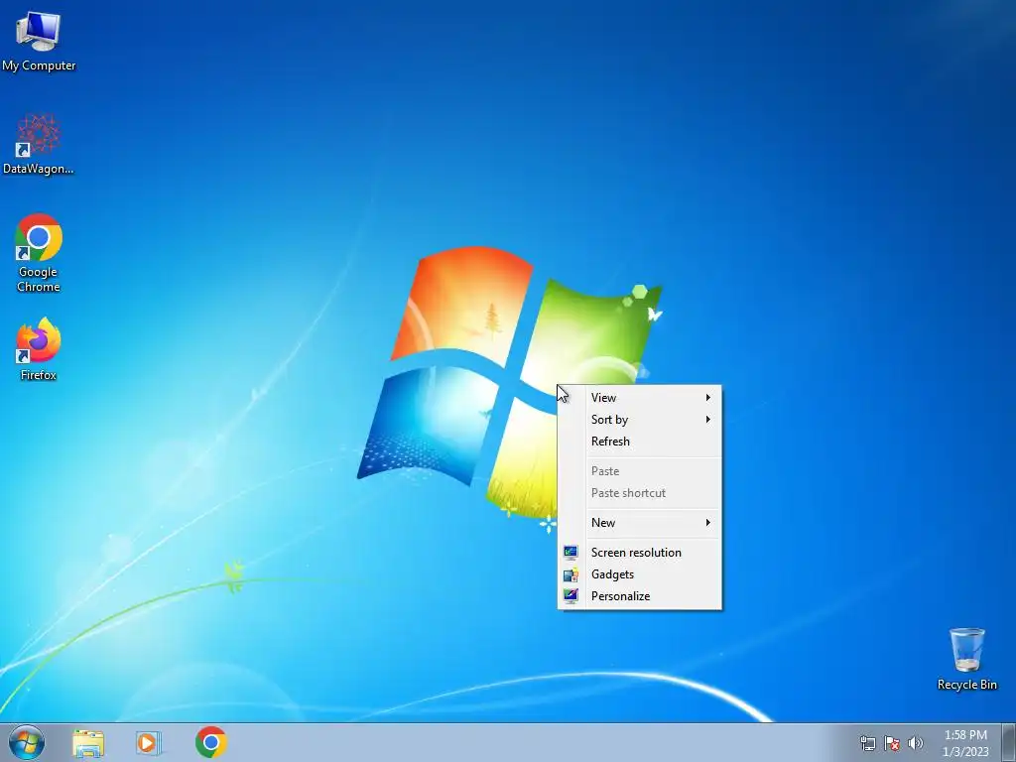Viewport: 1016px width, 762px height.
Task: Launch Chrome from the taskbar
Action: (x=210, y=742)
